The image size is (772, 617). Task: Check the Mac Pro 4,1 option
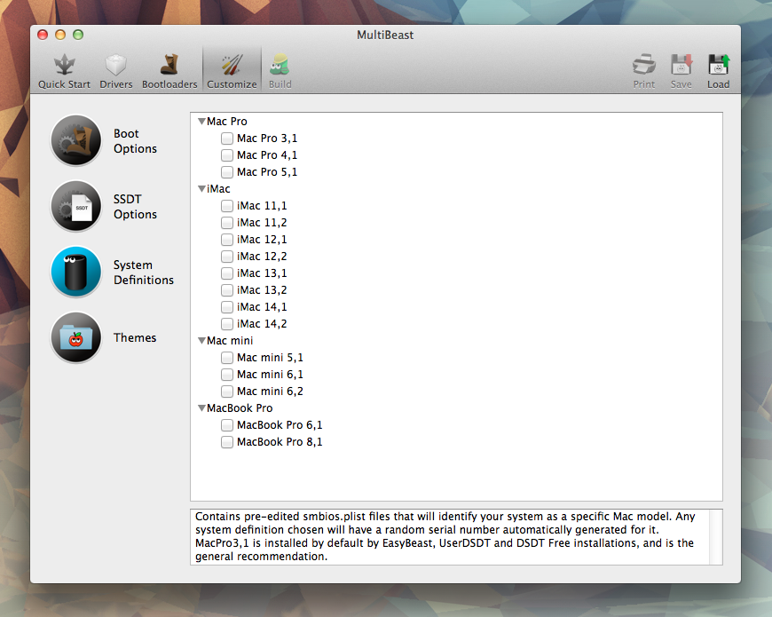tap(227, 155)
